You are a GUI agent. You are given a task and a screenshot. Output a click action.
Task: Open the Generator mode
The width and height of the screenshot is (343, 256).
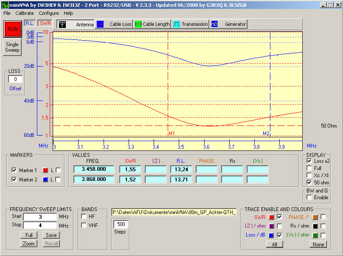[229, 24]
